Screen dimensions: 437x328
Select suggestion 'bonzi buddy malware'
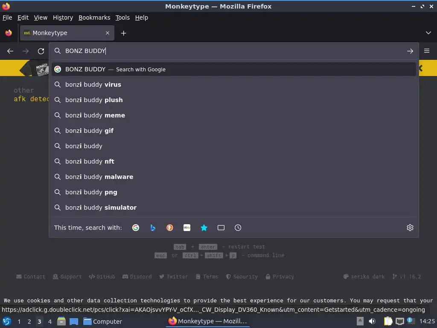234,176
